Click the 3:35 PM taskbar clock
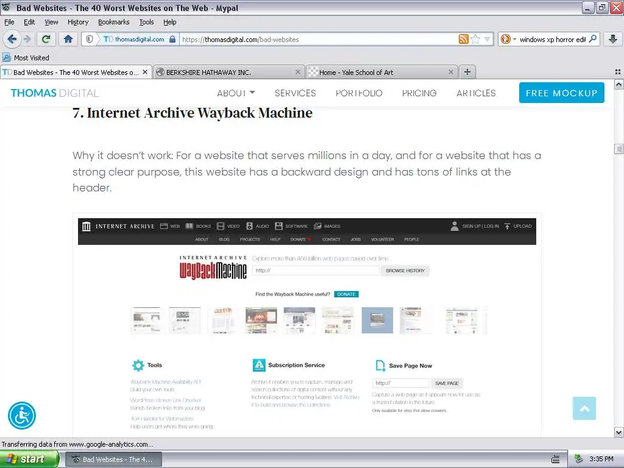Viewport: 624px width, 468px height. click(601, 459)
